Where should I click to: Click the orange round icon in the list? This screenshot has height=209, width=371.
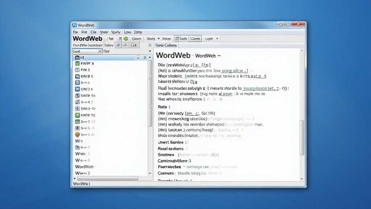[x=78, y=135]
